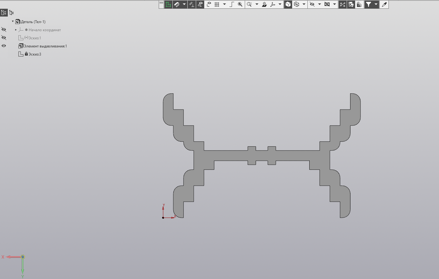Image resolution: width=439 pixels, height=279 pixels.
Task: Show the hidden Начало координат item
Action: tap(4, 30)
